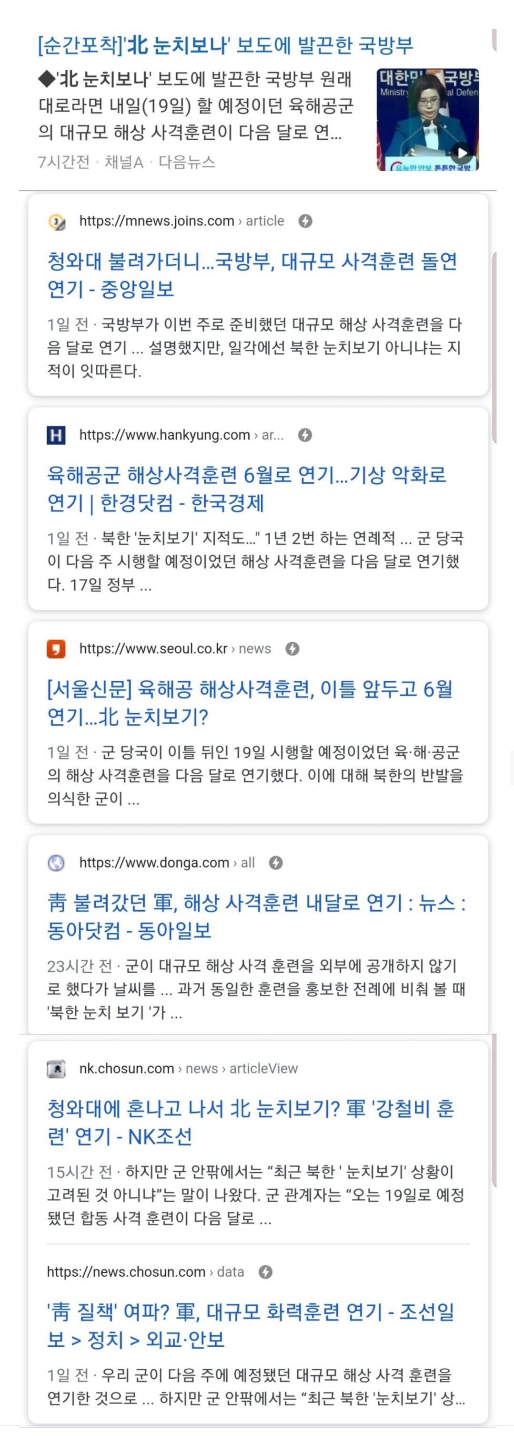Play the Channel A news video thumbnail

pyautogui.click(x=428, y=119)
